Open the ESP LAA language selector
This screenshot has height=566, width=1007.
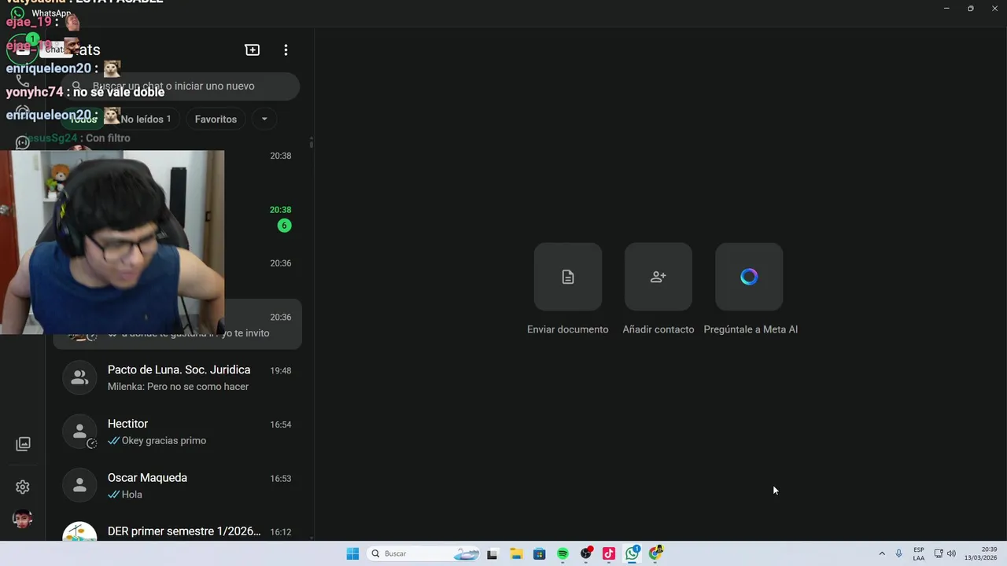(919, 553)
